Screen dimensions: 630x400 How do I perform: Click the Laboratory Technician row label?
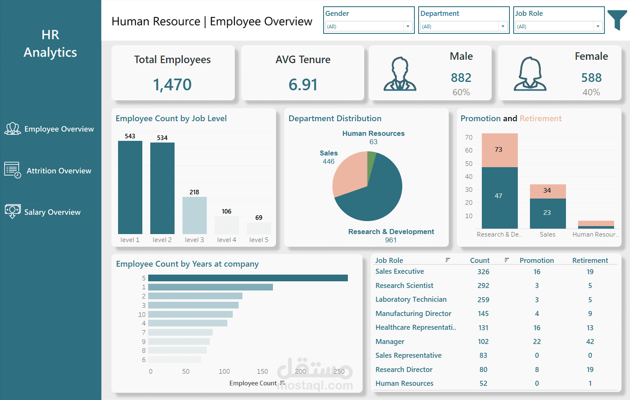(x=411, y=299)
